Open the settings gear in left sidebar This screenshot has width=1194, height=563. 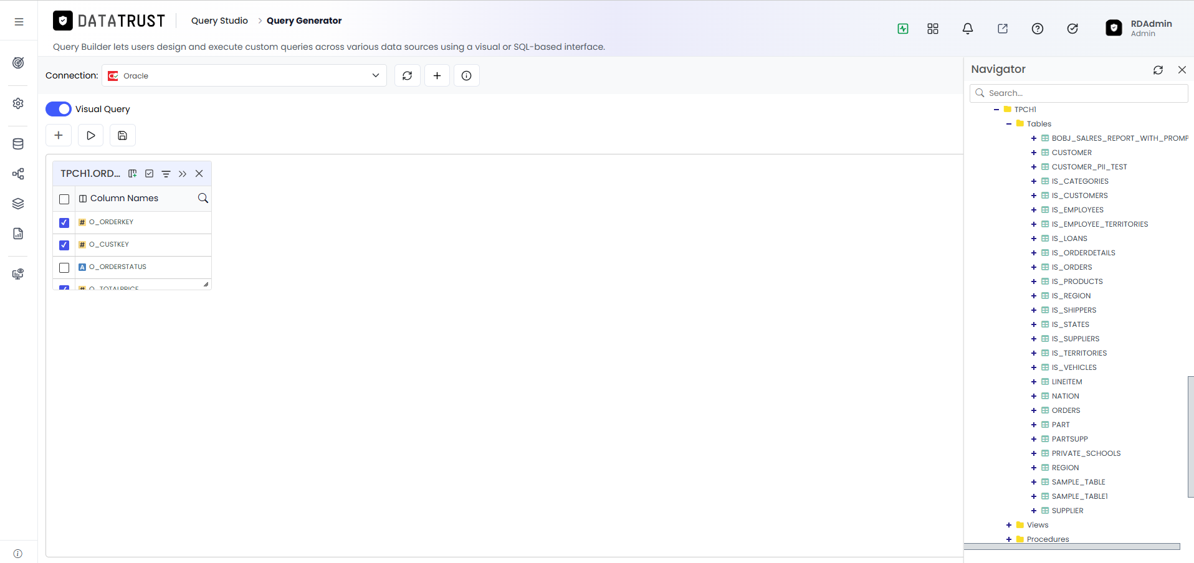pos(19,103)
